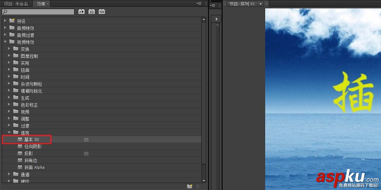381x190 pixels.
Task: Select the 径向阴影 effect
Action: point(33,146)
